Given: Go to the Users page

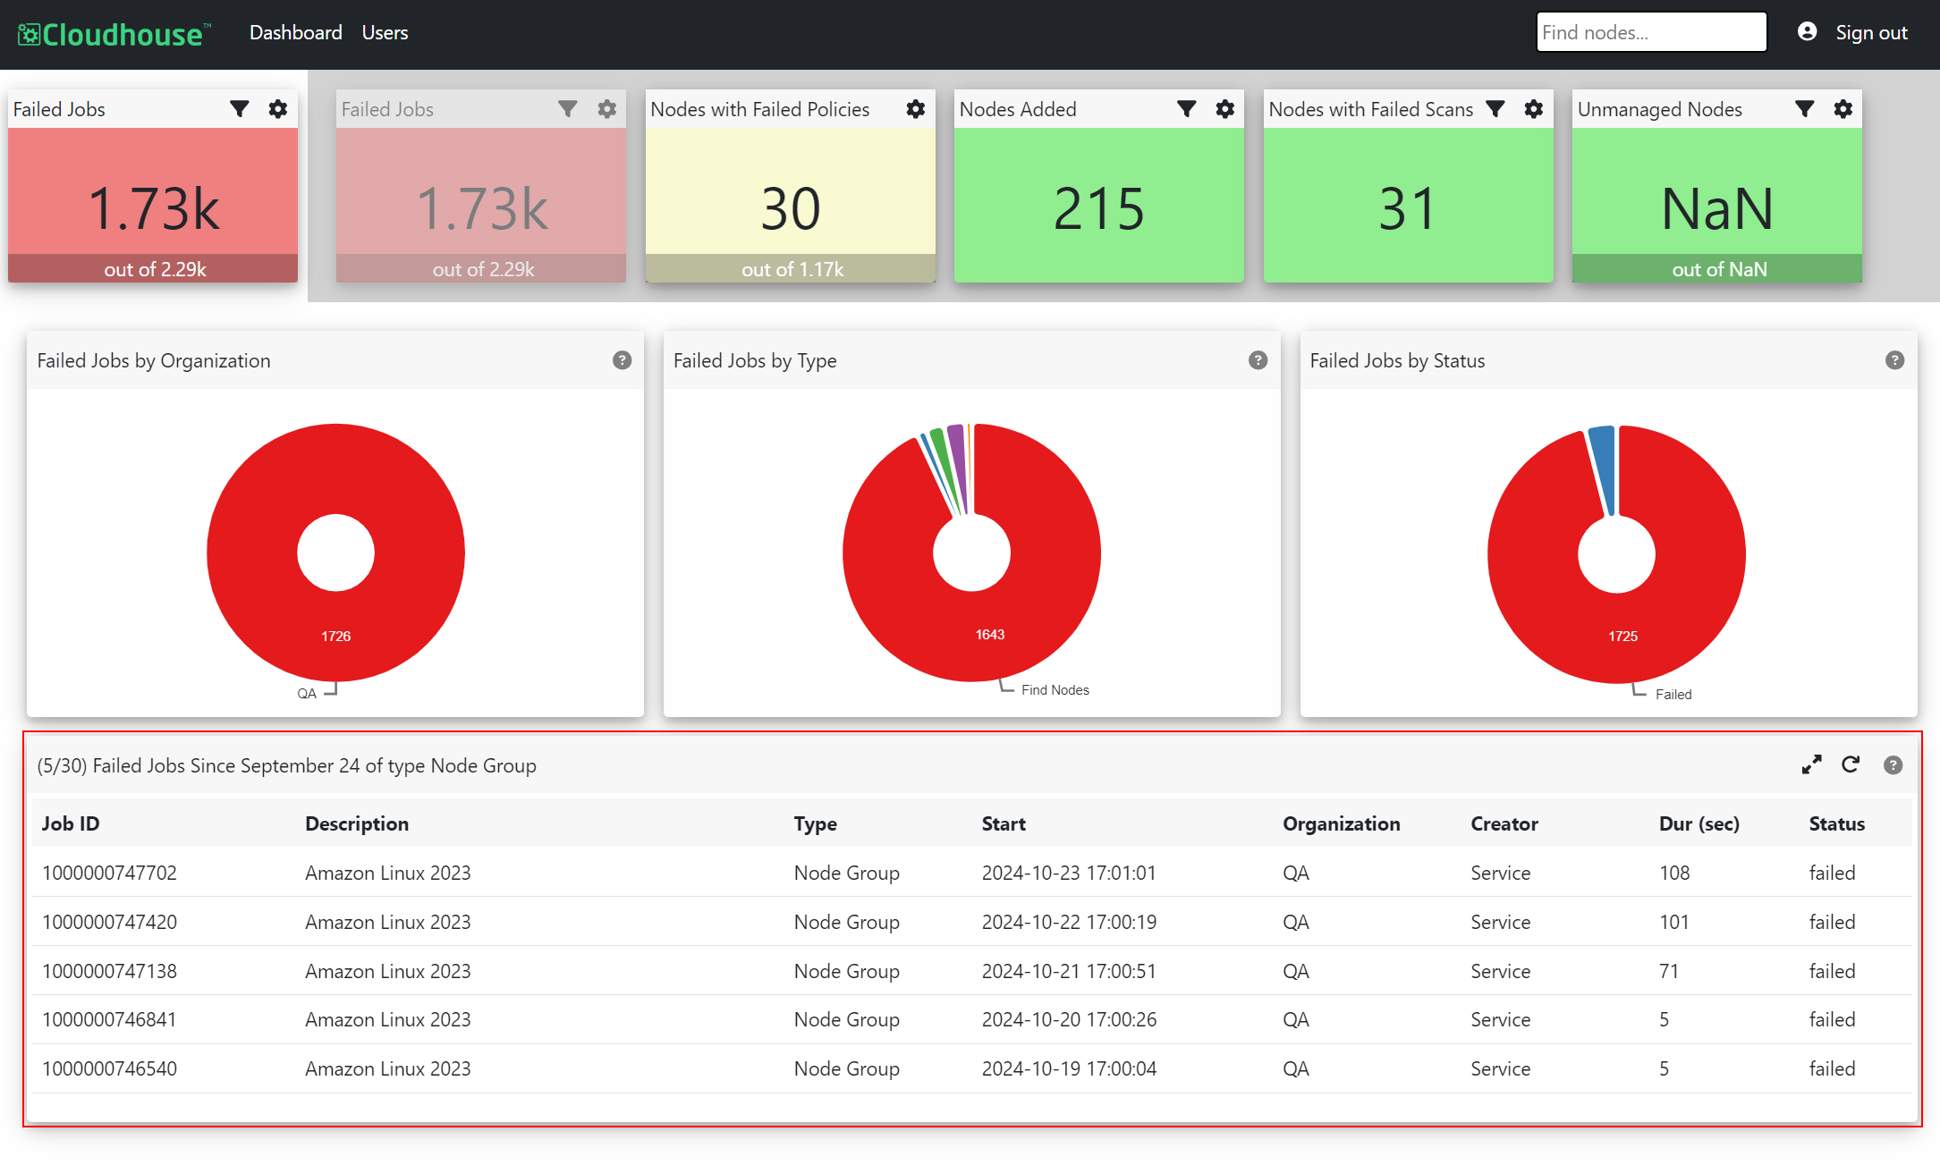Looking at the screenshot, I should click(x=385, y=33).
